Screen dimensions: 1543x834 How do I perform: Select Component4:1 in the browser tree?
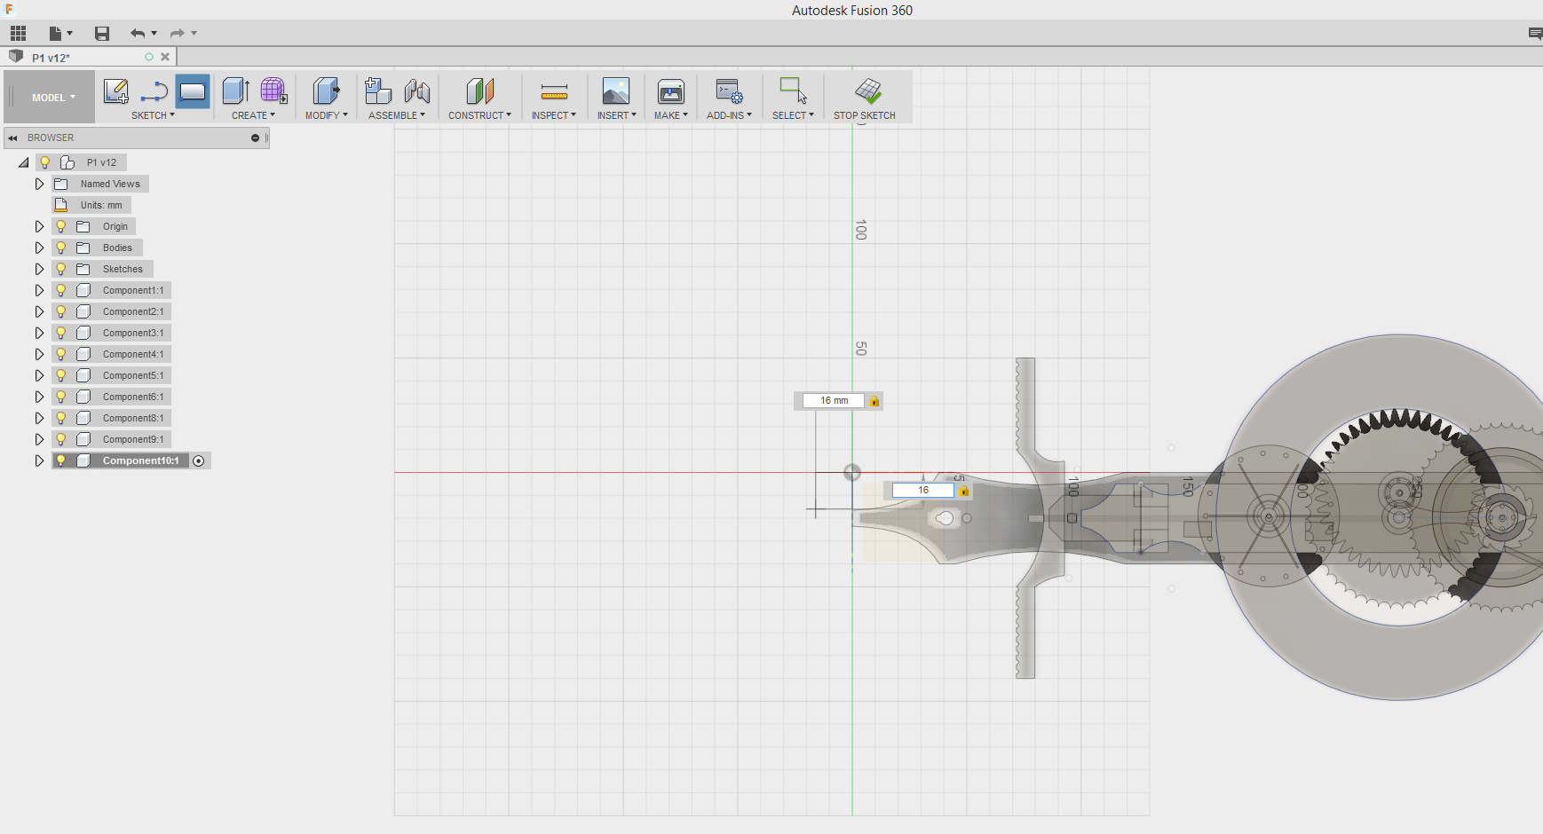point(133,354)
